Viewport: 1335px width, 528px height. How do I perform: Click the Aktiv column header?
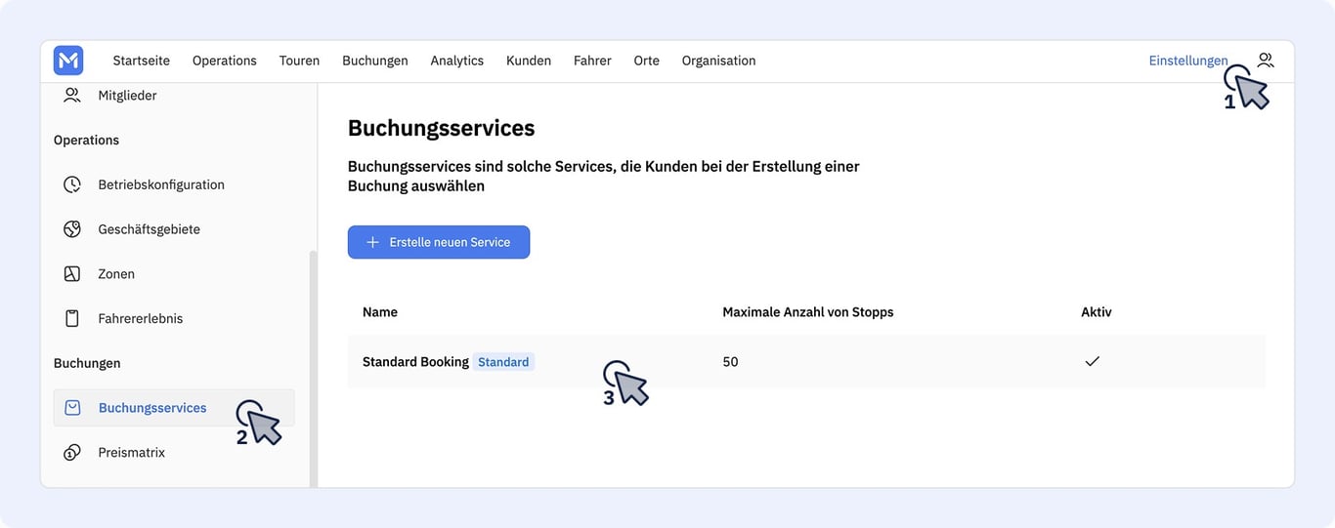coord(1097,312)
